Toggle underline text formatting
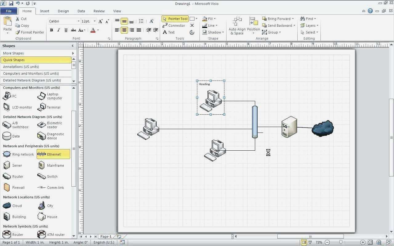The width and height of the screenshot is (394, 246). pos(66,30)
